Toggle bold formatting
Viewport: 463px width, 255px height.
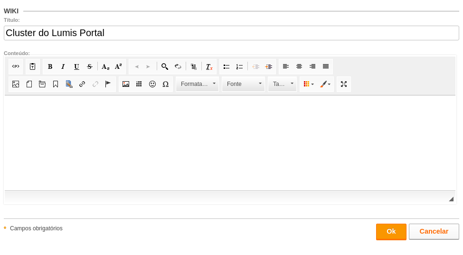tap(50, 66)
